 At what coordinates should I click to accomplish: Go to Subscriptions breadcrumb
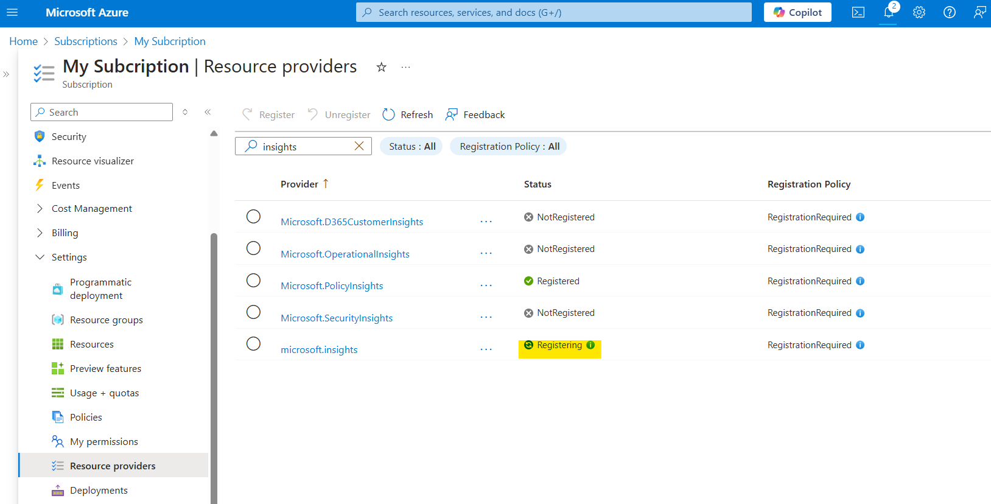click(x=86, y=41)
